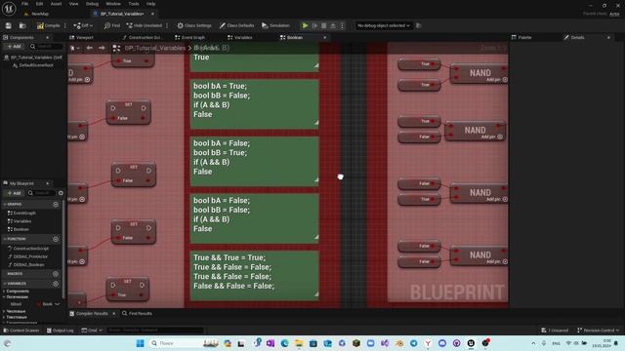Screen dimensions: 625x351
Task: Open the Compile options menu dots
Action: (65, 25)
